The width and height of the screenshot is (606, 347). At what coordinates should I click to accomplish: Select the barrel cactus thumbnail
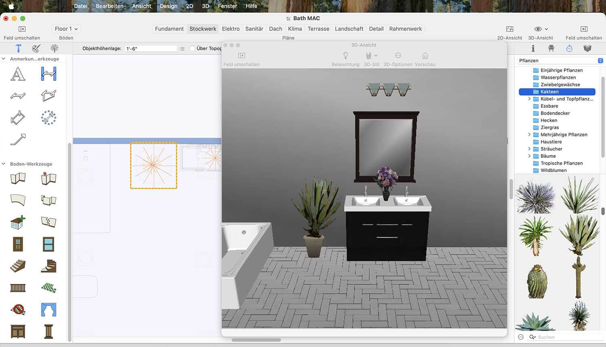tap(537, 281)
